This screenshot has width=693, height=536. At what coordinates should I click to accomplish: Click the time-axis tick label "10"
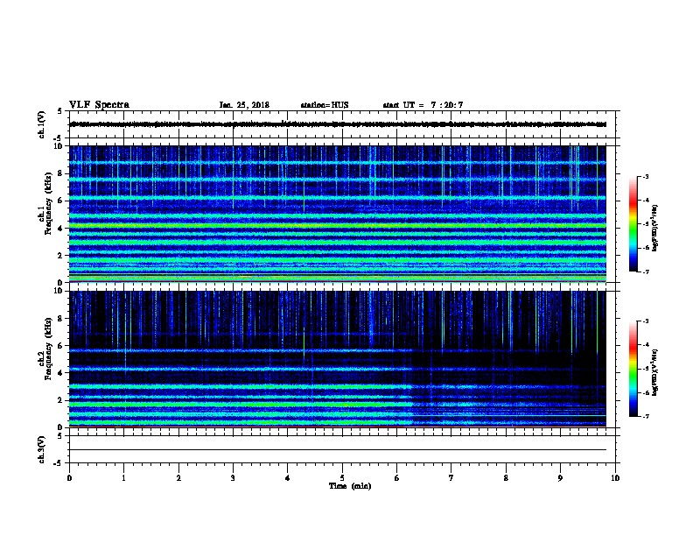click(615, 478)
